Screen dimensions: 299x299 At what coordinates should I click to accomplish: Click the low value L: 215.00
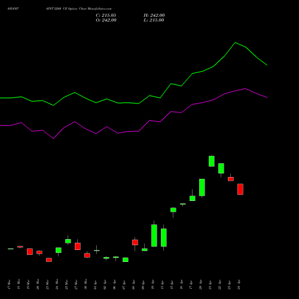pos(154,20)
